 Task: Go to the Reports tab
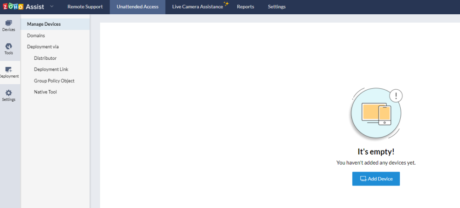246,7
